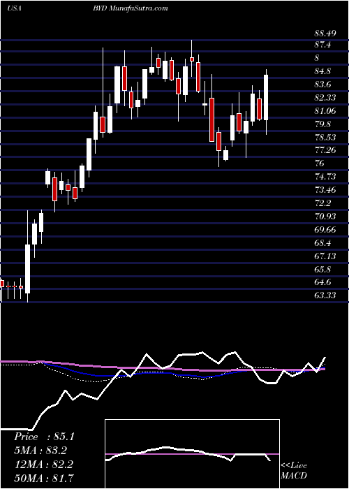This screenshot has width=349, height=489.
Task: Select the 5MA : 83.2 value
Action: 40,451
